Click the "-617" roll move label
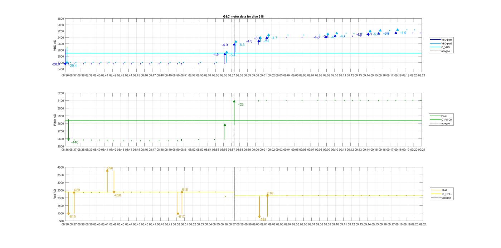The image size is (501, 248). click(181, 217)
